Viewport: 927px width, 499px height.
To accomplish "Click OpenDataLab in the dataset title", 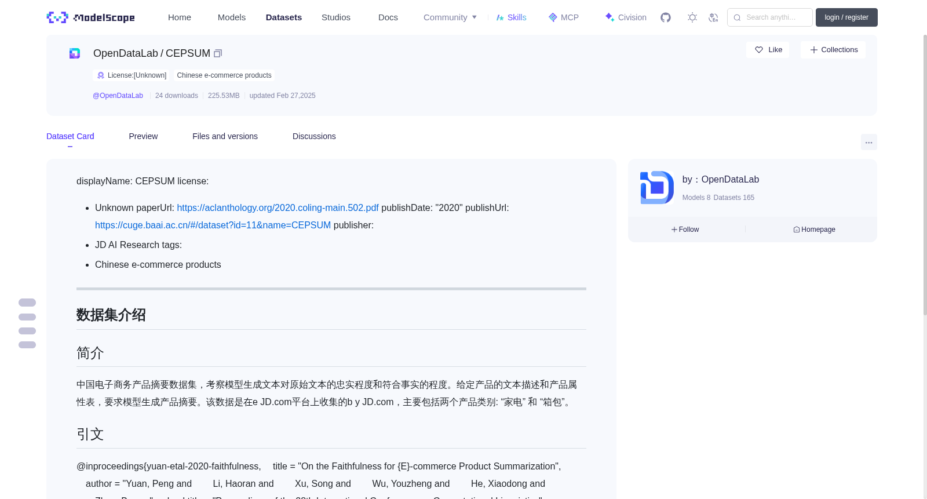I will click(125, 53).
